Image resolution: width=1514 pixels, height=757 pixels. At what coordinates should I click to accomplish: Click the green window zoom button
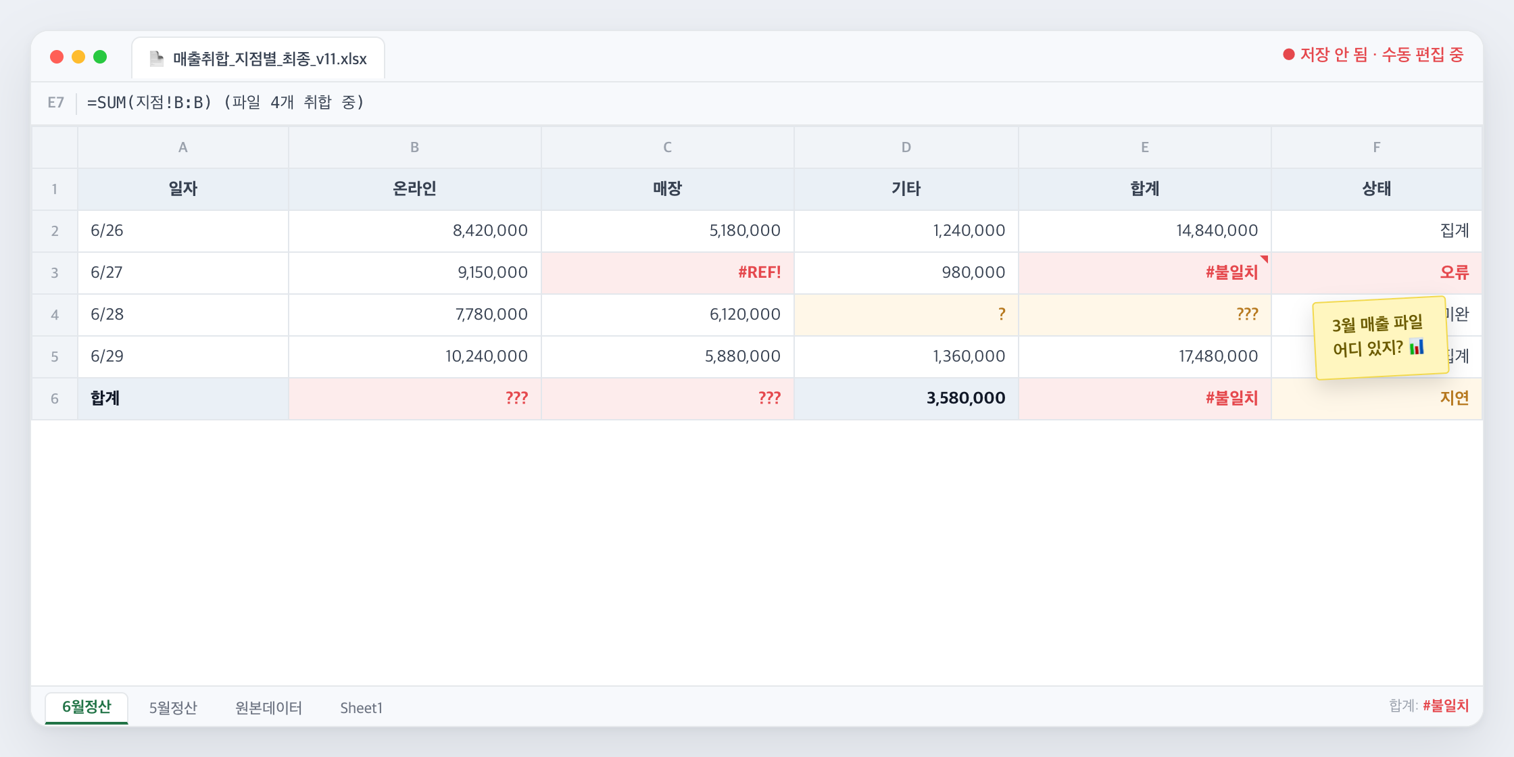pos(100,57)
